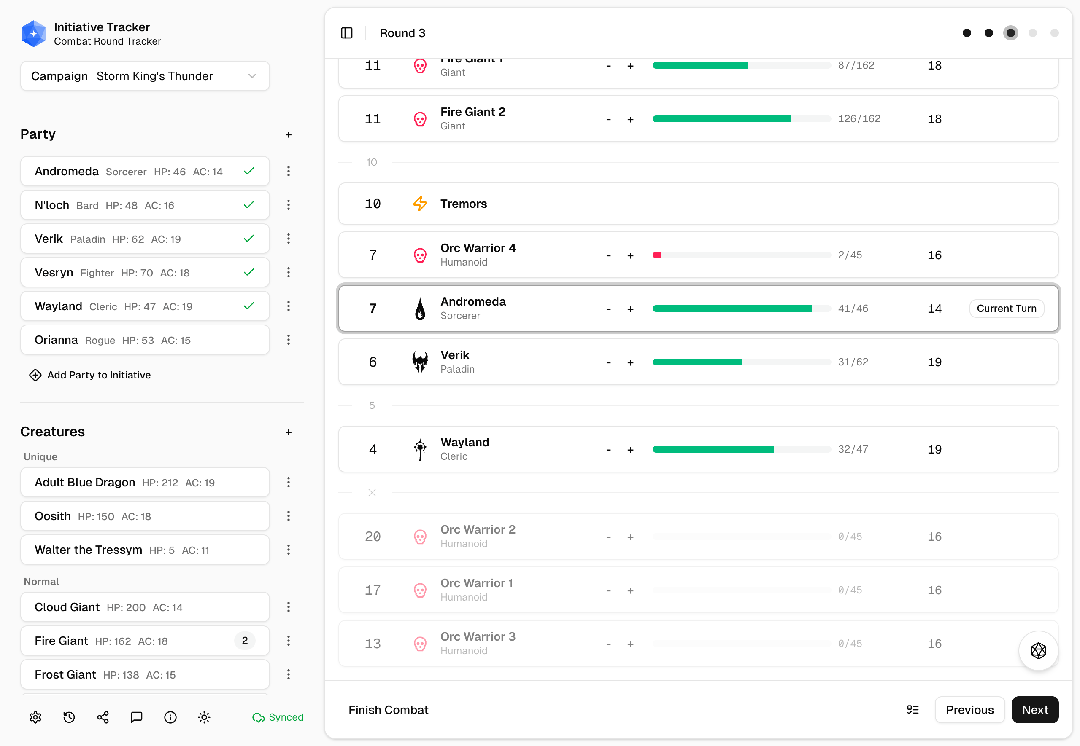
Task: Increase Wayland HP with plus
Action: (x=631, y=450)
